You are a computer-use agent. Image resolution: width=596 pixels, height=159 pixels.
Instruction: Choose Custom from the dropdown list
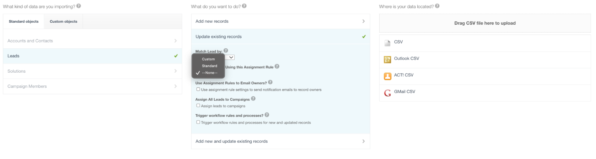[x=208, y=59]
